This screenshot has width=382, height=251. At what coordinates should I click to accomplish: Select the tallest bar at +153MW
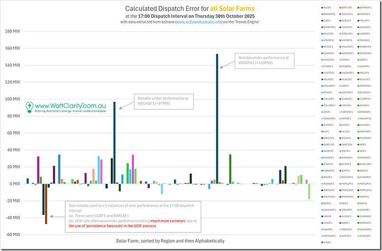coord(217,119)
